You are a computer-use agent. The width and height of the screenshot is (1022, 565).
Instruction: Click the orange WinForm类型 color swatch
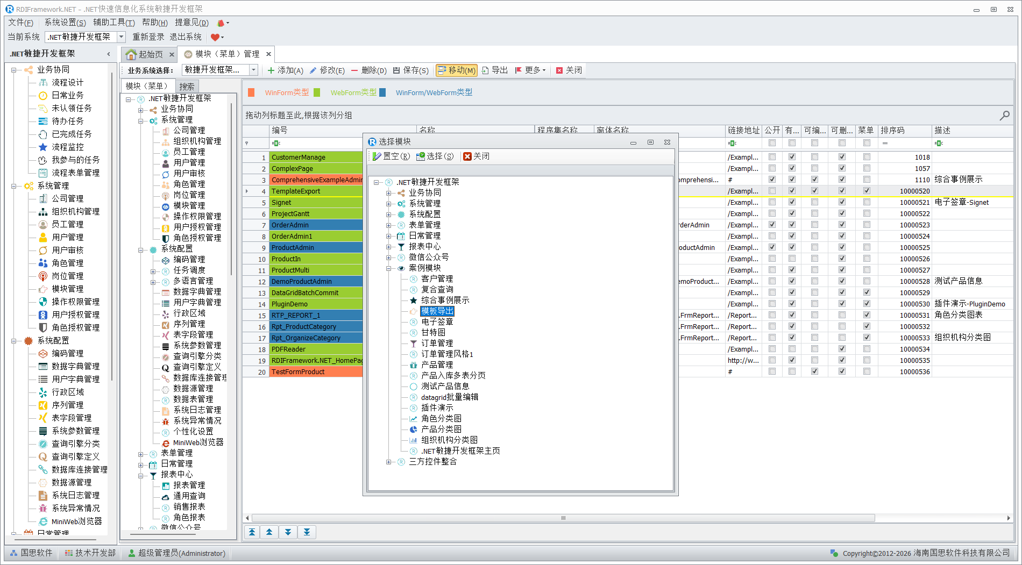click(251, 92)
